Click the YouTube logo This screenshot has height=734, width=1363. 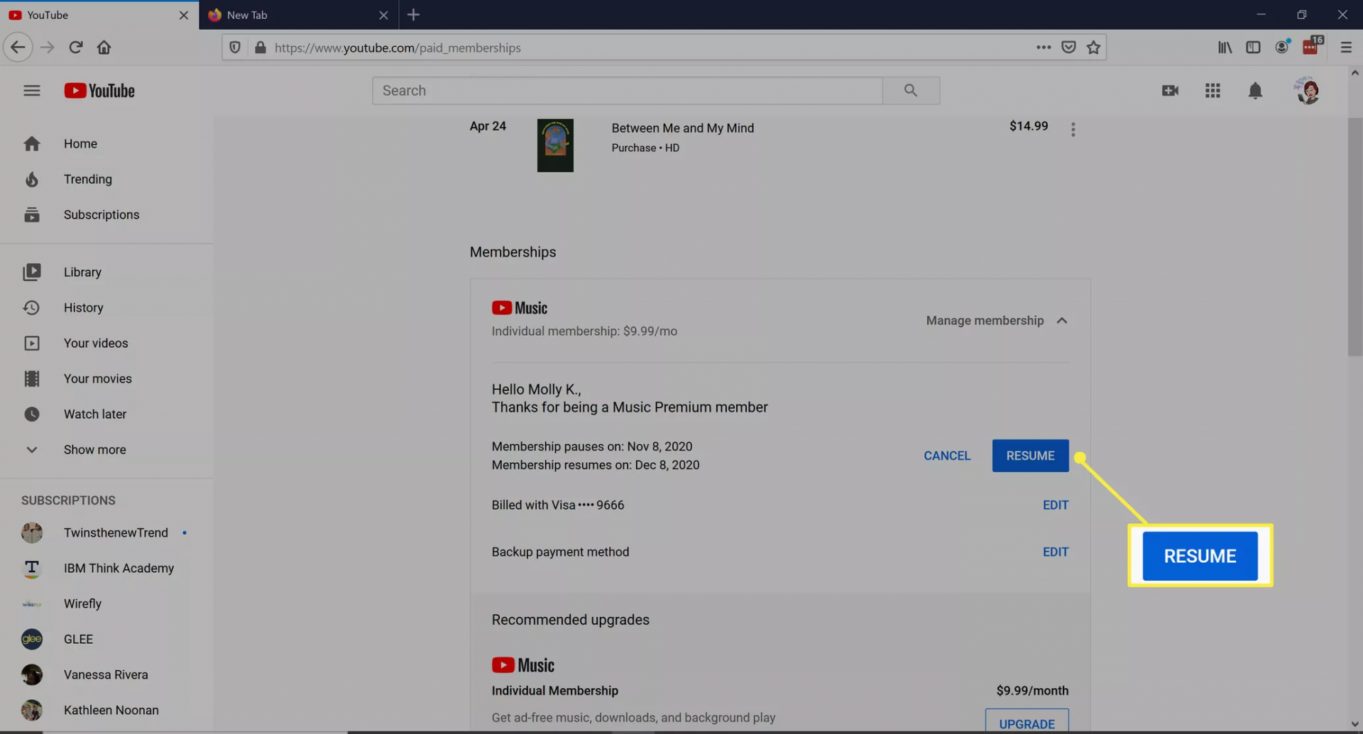click(x=99, y=91)
